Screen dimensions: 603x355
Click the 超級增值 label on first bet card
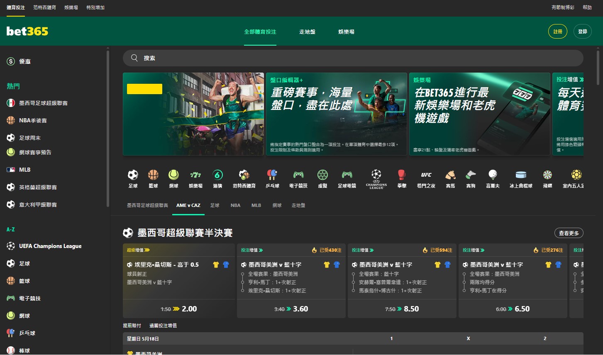pyautogui.click(x=138, y=250)
